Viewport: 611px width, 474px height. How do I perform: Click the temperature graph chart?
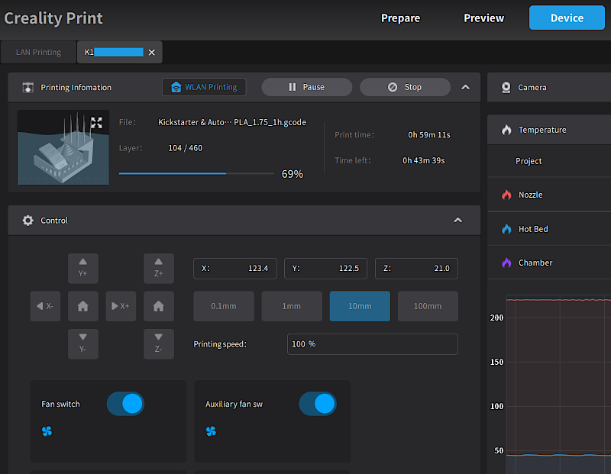pyautogui.click(x=558, y=384)
